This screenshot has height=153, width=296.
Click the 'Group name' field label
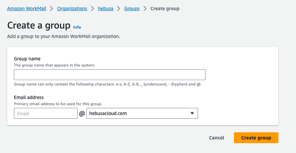(27, 59)
